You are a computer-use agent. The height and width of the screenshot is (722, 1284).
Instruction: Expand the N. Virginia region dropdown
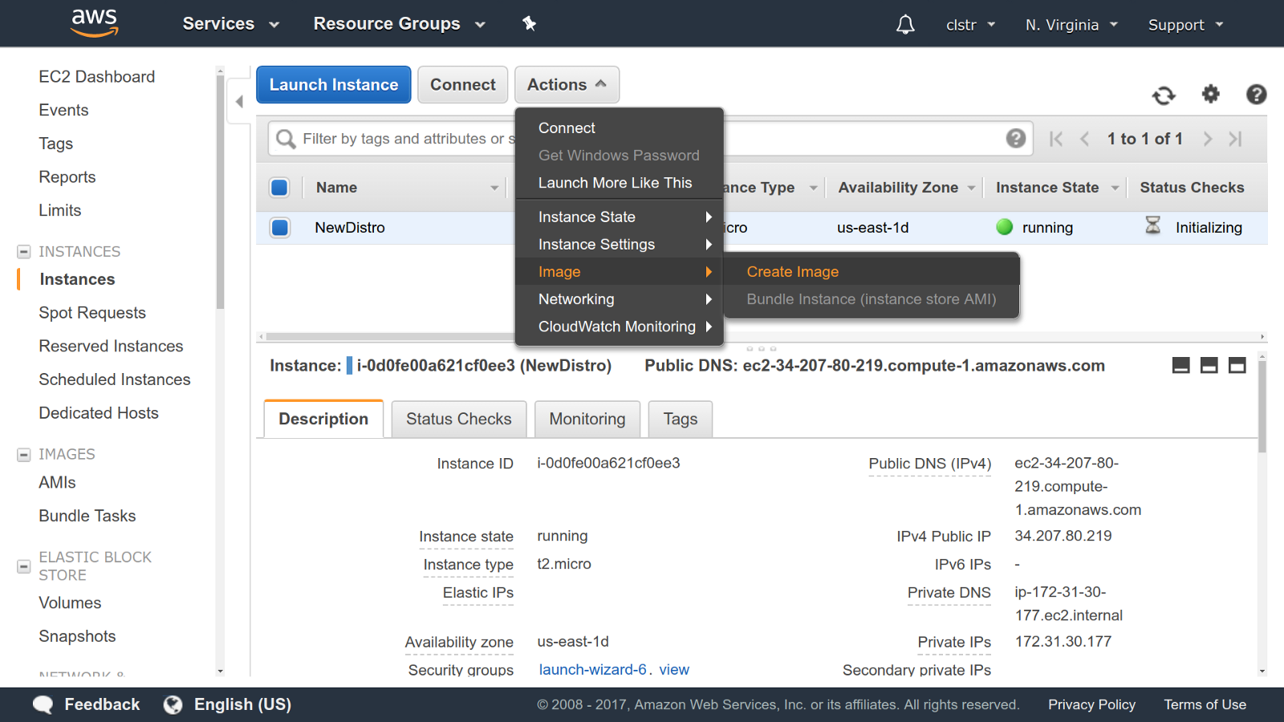(1071, 25)
